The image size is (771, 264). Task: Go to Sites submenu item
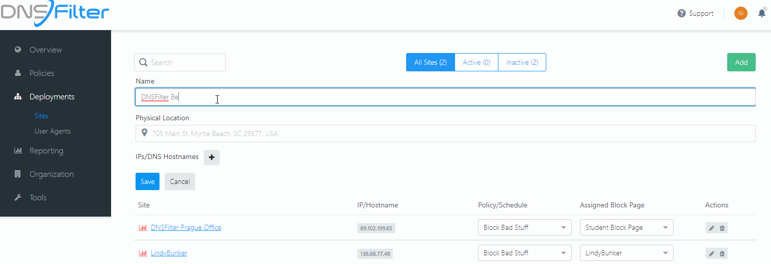click(x=41, y=116)
